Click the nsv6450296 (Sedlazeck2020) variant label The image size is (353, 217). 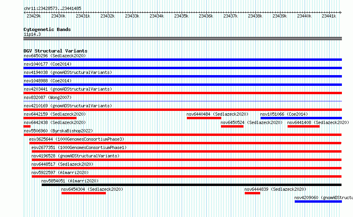(55, 56)
